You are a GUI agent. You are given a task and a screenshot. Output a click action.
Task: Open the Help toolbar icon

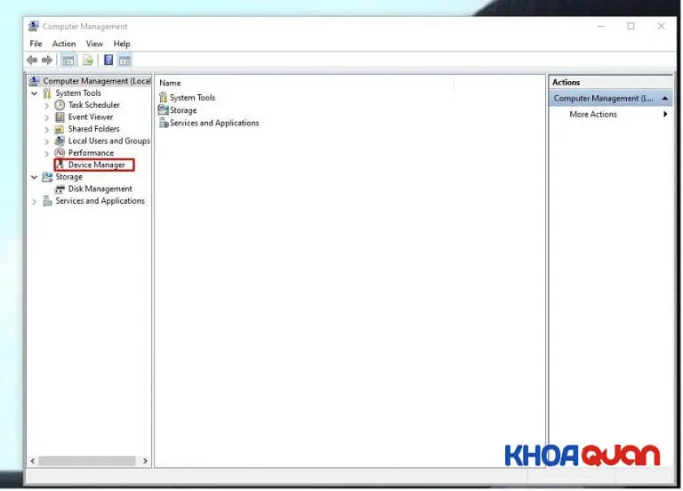coord(108,60)
